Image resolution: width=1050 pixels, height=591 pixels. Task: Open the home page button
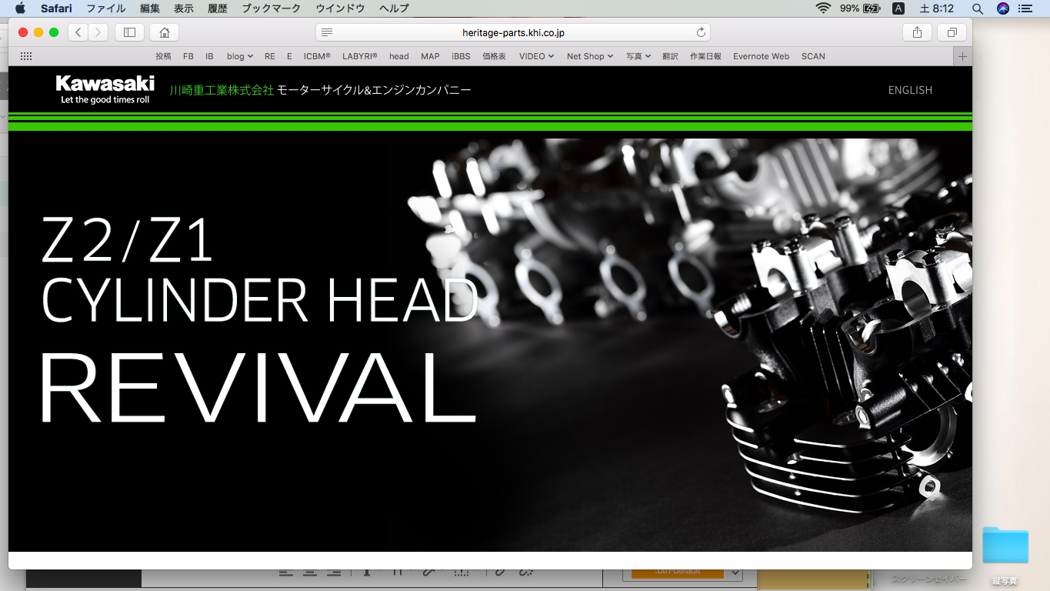[165, 32]
